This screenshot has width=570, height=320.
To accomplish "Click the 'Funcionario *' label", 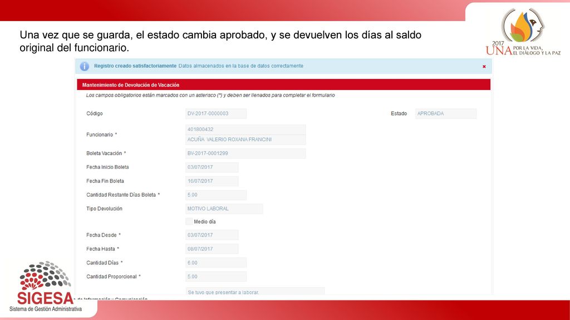I will (x=101, y=134).
